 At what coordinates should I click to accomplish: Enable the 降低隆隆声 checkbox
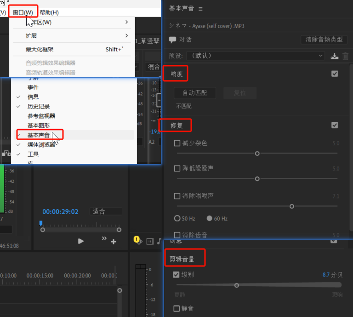point(177,168)
